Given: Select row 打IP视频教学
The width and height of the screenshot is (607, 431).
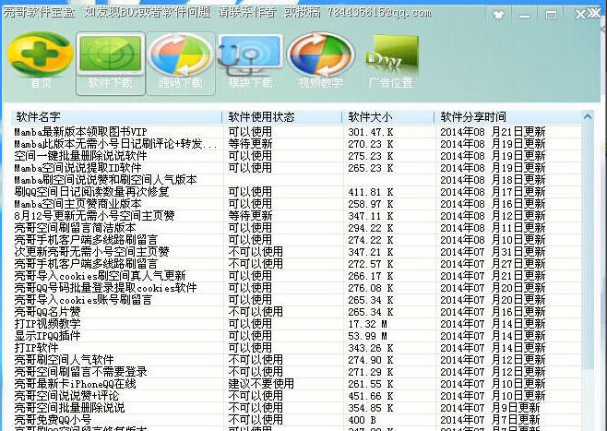Looking at the screenshot, I should click(296, 324).
